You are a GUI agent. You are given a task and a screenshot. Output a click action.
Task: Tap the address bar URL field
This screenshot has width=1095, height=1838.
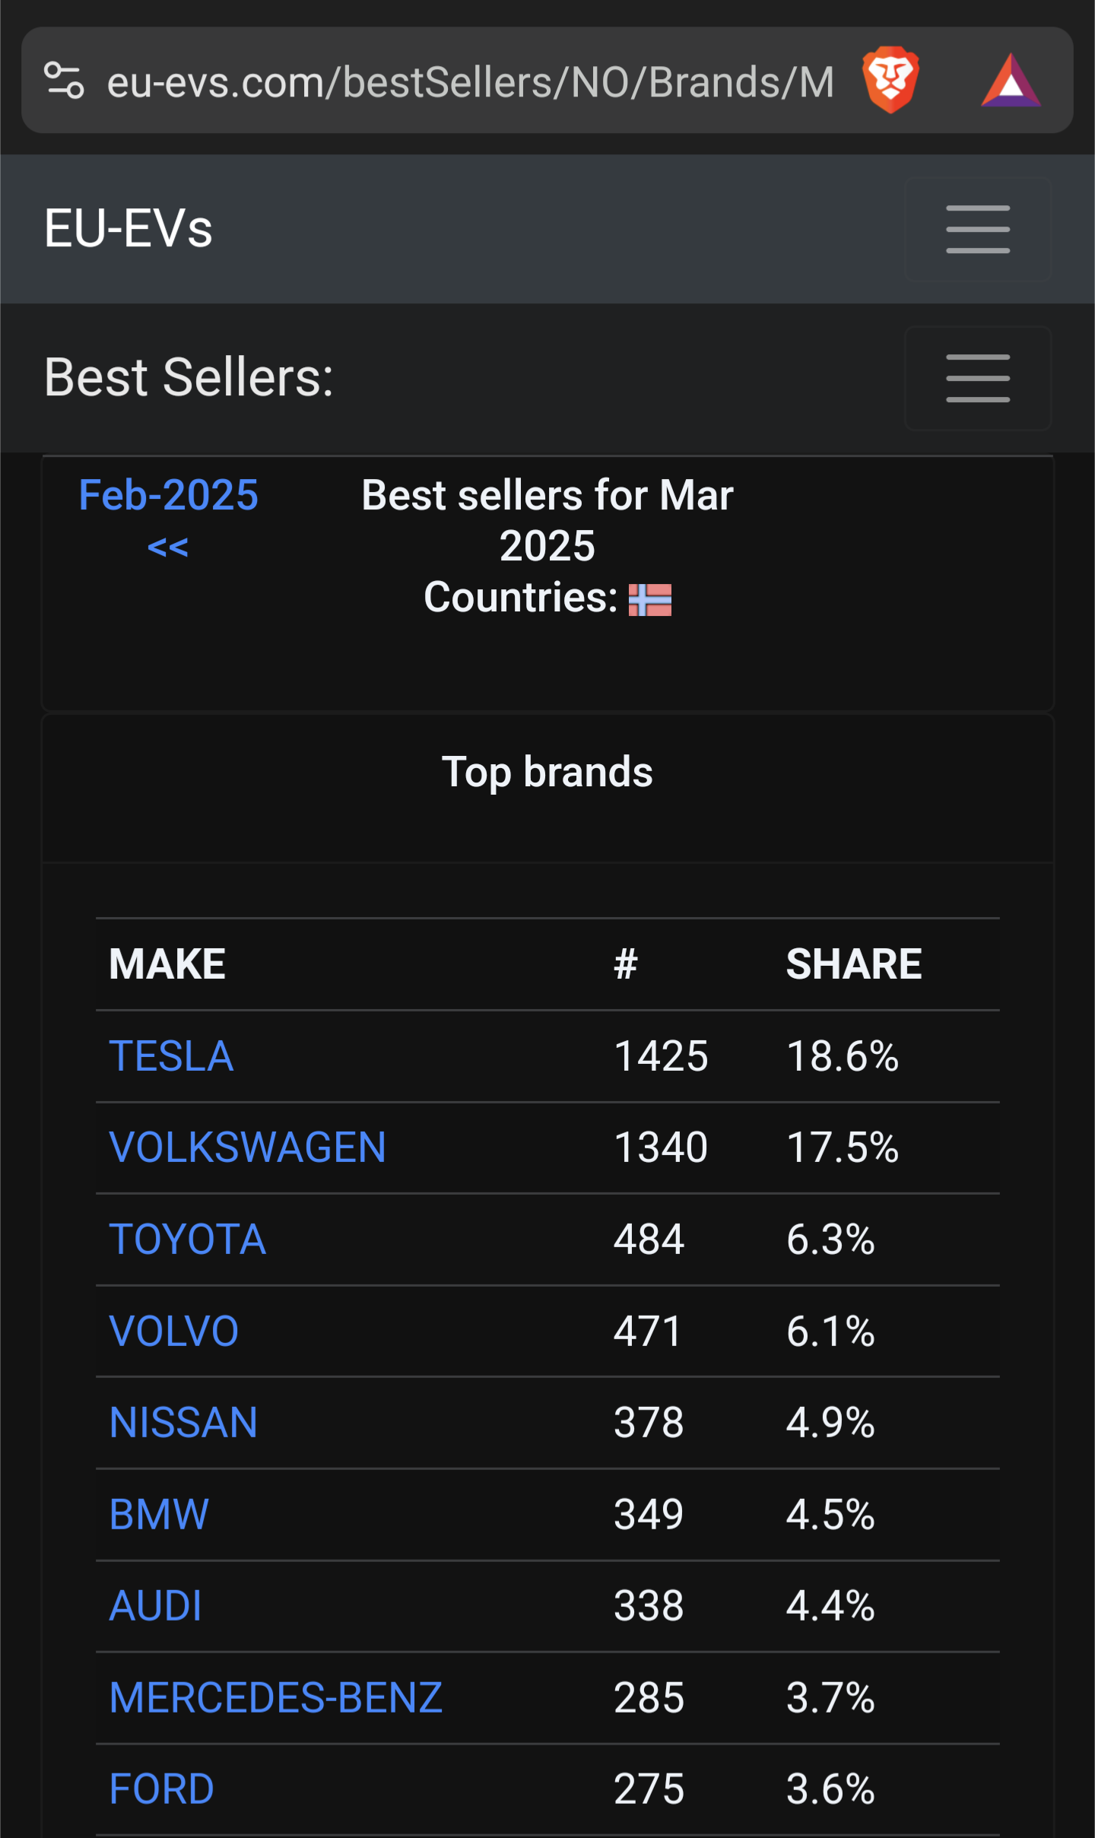tap(470, 81)
